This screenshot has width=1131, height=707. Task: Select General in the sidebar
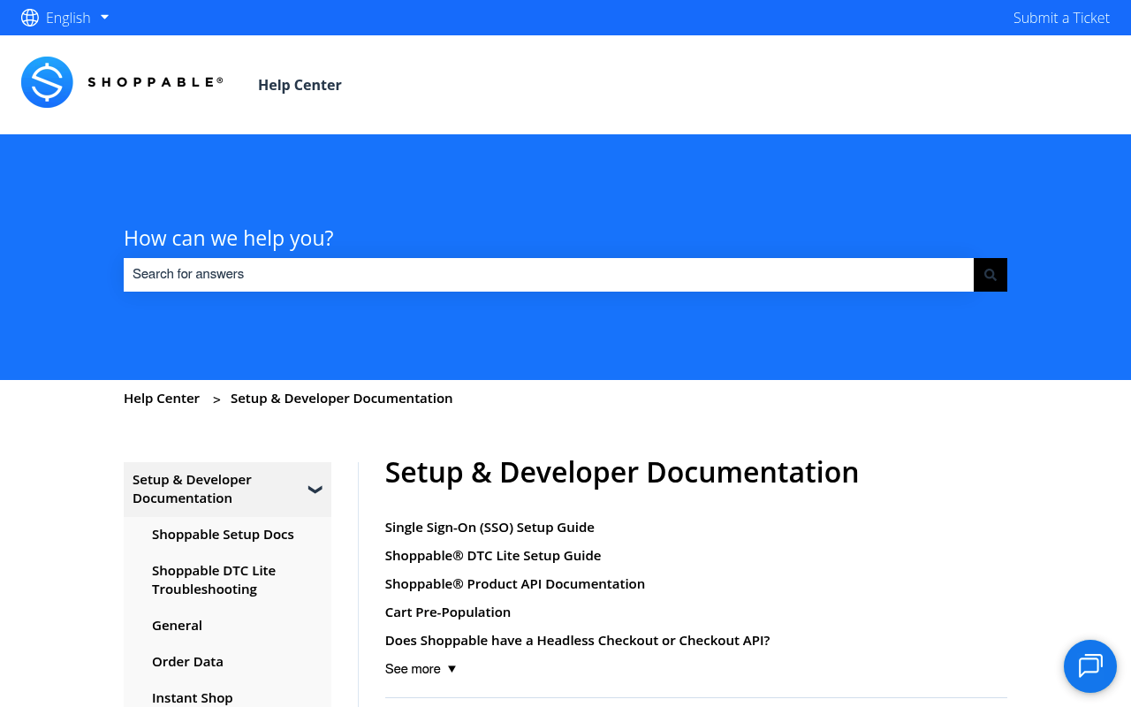(x=177, y=626)
